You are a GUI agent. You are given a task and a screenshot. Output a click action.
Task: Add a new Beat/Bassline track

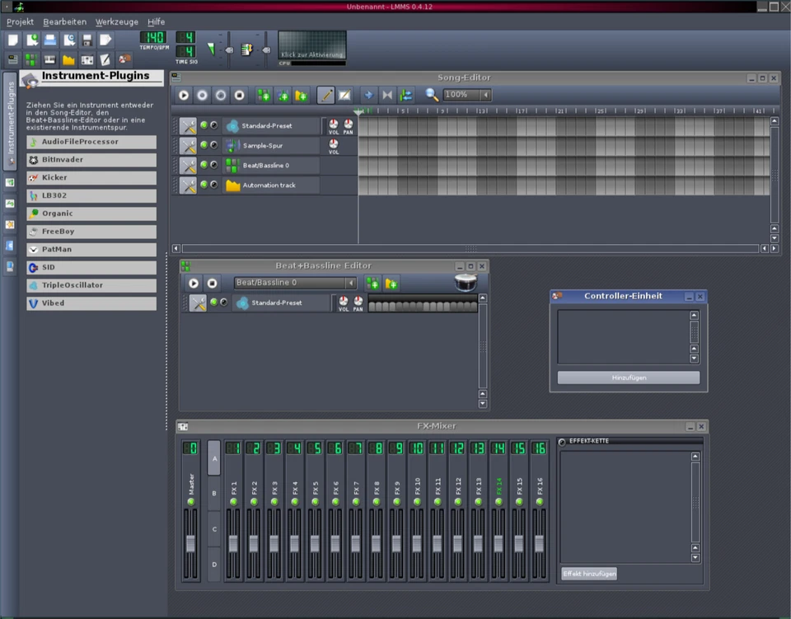264,96
